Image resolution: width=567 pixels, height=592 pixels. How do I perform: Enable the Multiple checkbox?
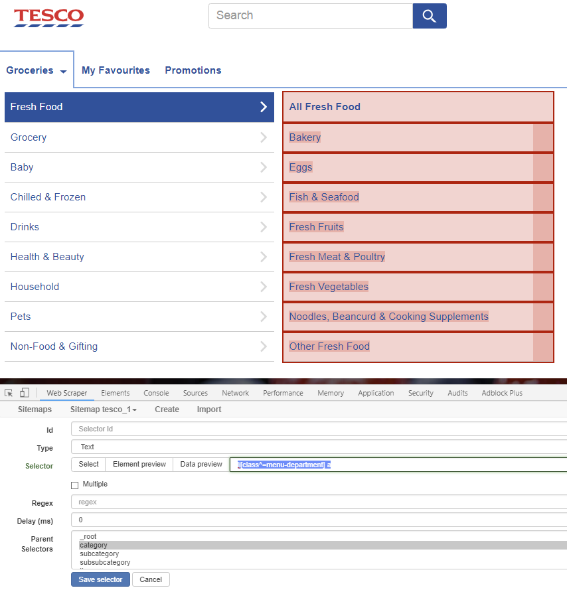point(75,485)
